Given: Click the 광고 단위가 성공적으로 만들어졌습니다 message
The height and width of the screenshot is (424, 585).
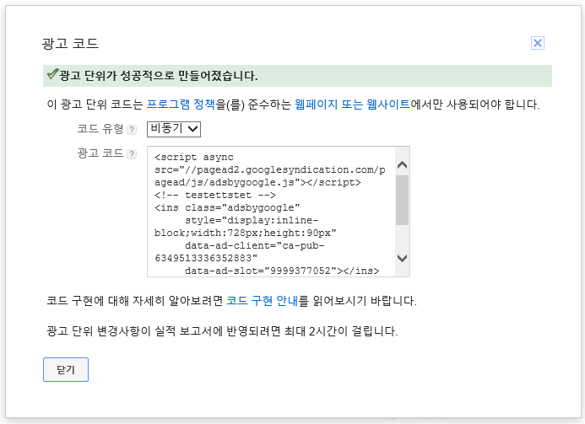Looking at the screenshot, I should tap(158, 76).
